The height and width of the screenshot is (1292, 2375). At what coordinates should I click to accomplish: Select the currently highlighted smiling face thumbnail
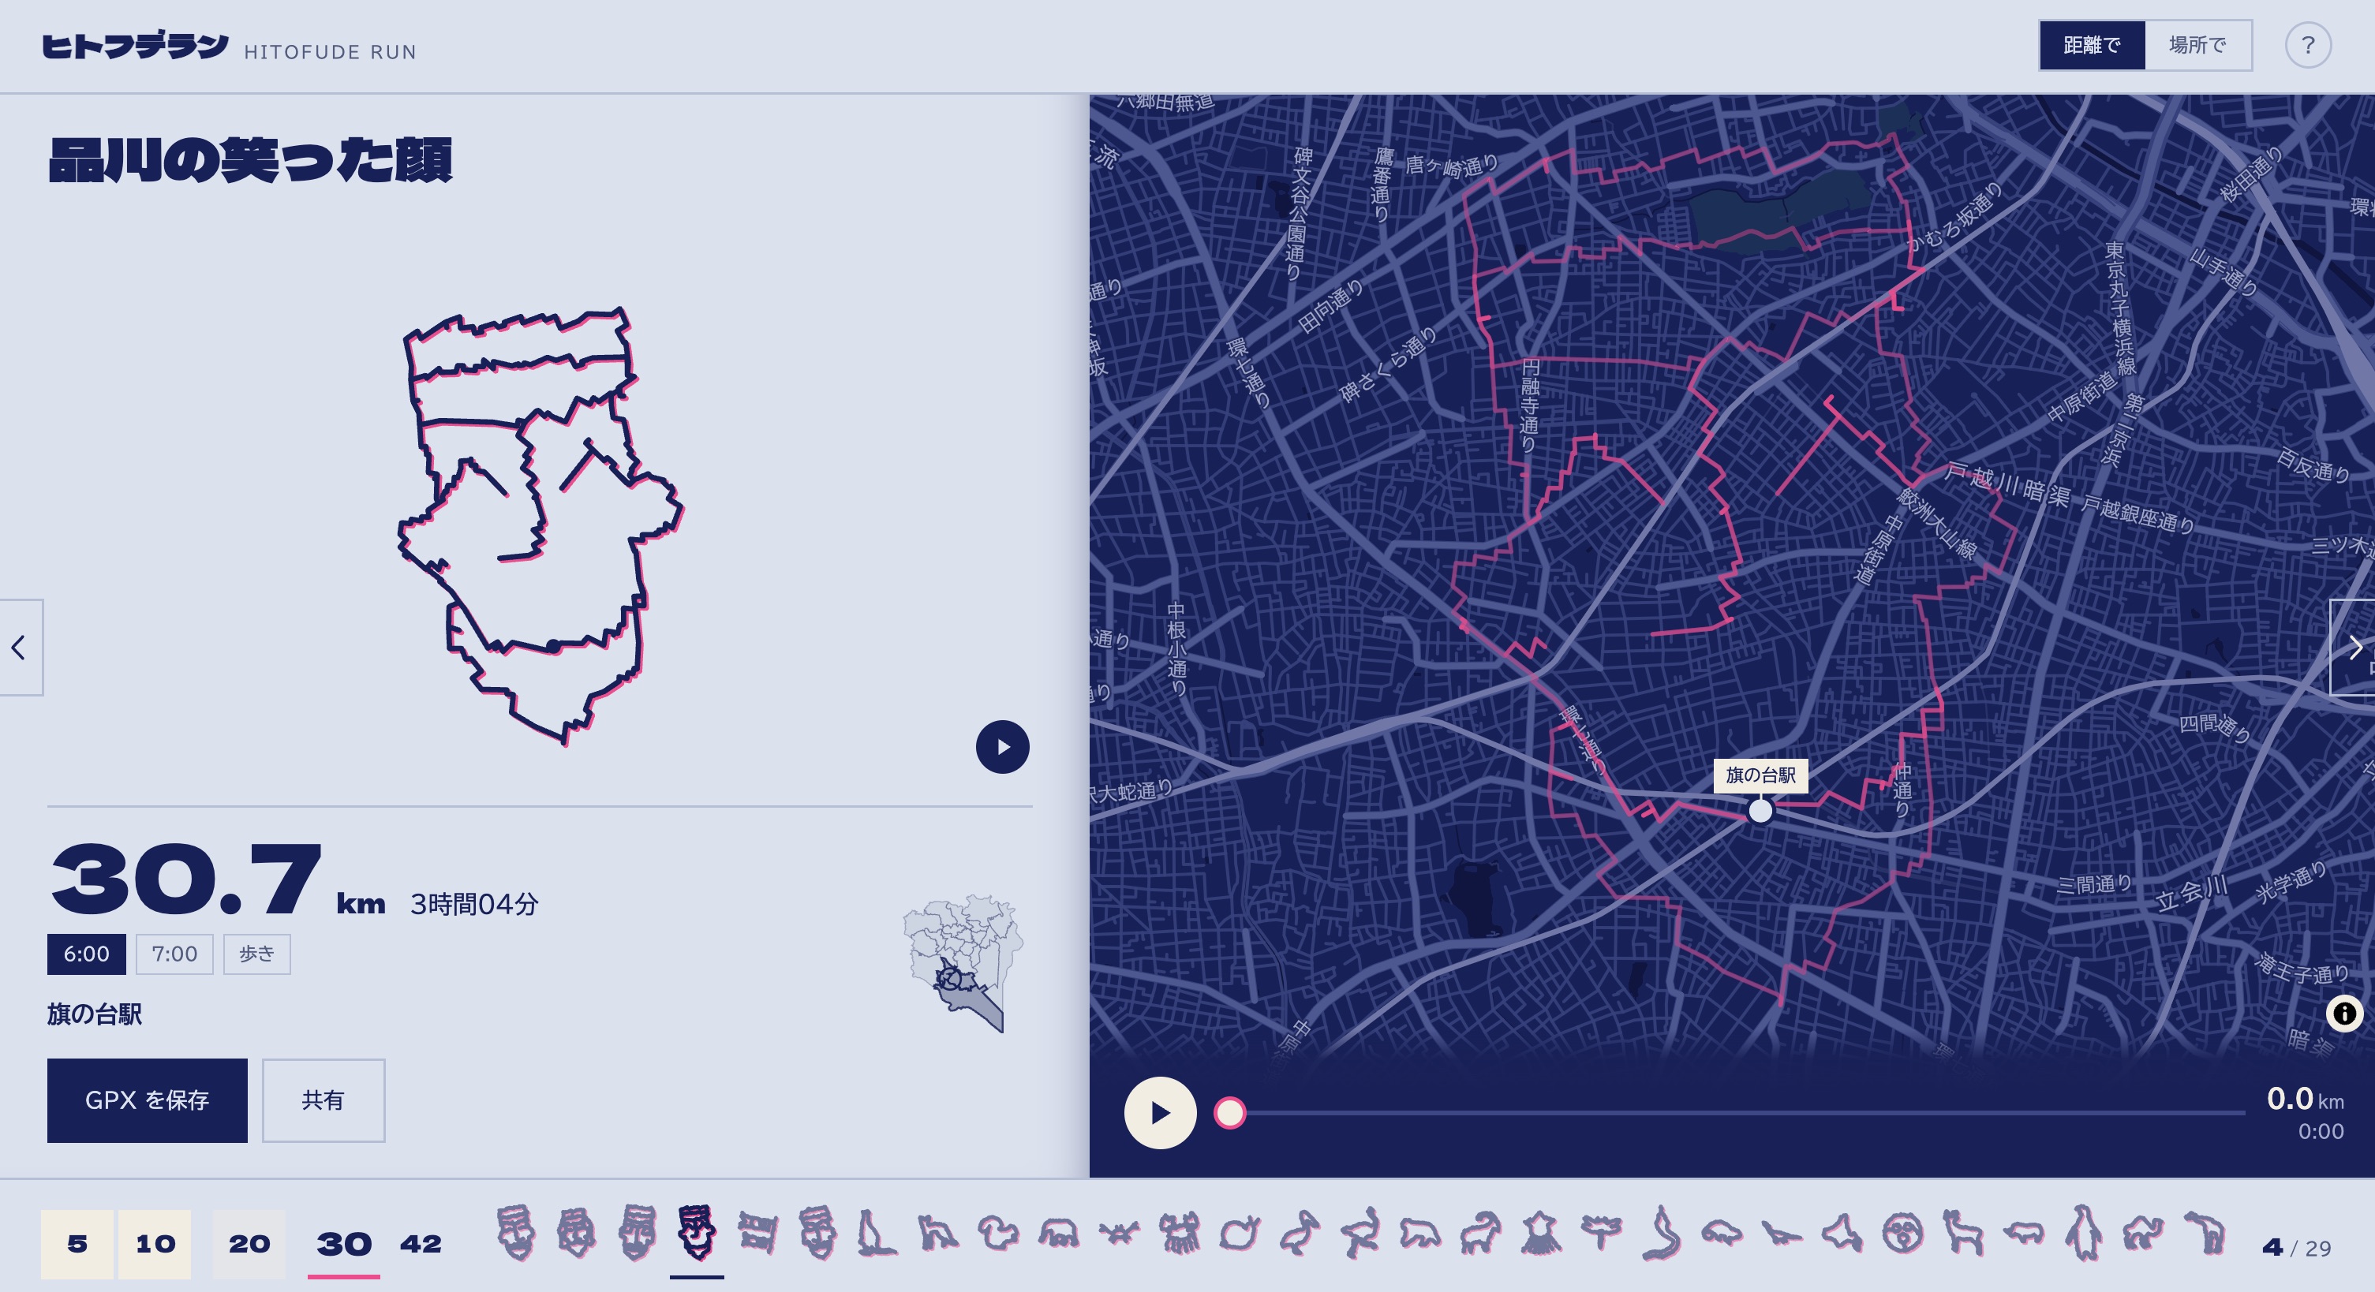point(697,1232)
